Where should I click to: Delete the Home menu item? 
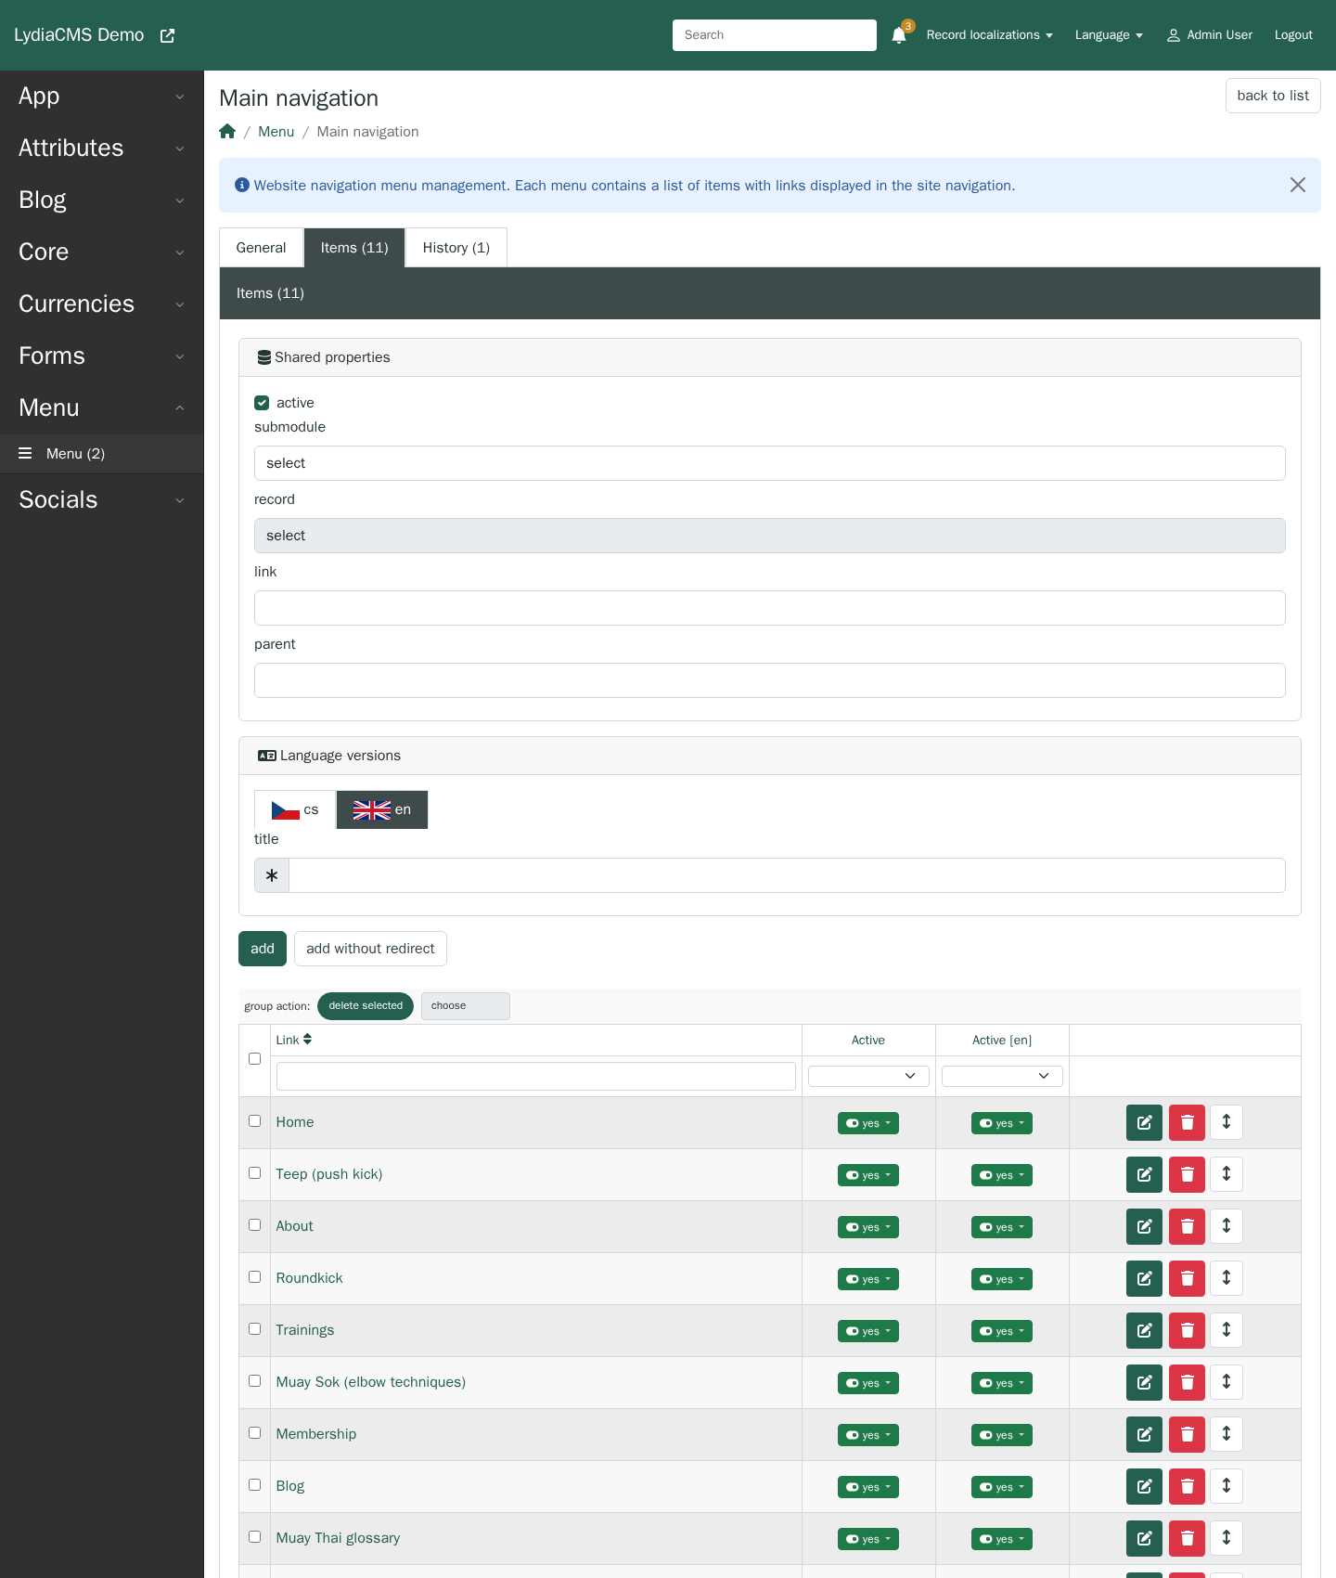(1187, 1122)
